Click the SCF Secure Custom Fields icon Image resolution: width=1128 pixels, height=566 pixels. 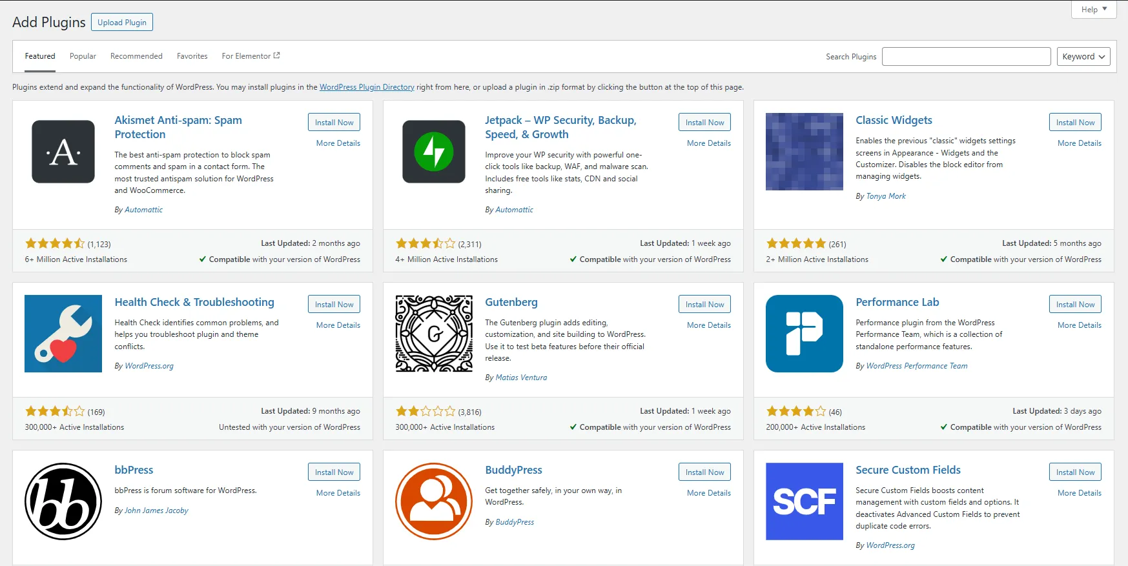(x=805, y=501)
